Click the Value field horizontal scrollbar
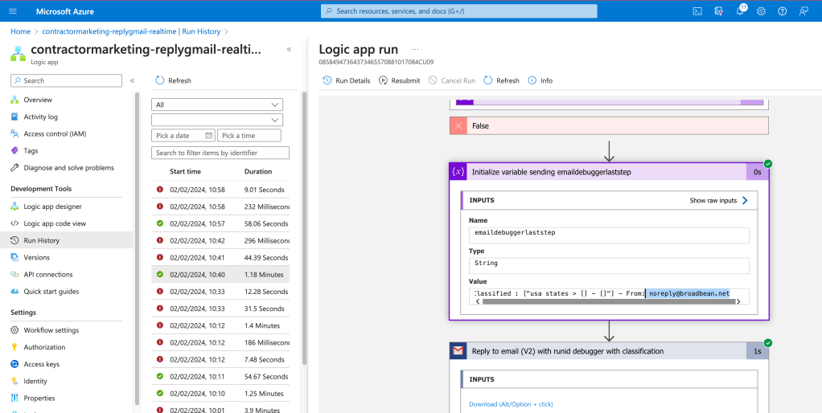Viewport: 822px width, 413px height. pos(607,301)
